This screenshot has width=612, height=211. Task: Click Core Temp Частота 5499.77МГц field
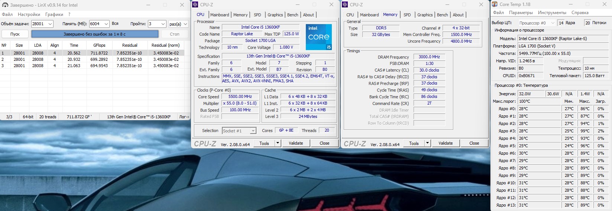pos(562,53)
